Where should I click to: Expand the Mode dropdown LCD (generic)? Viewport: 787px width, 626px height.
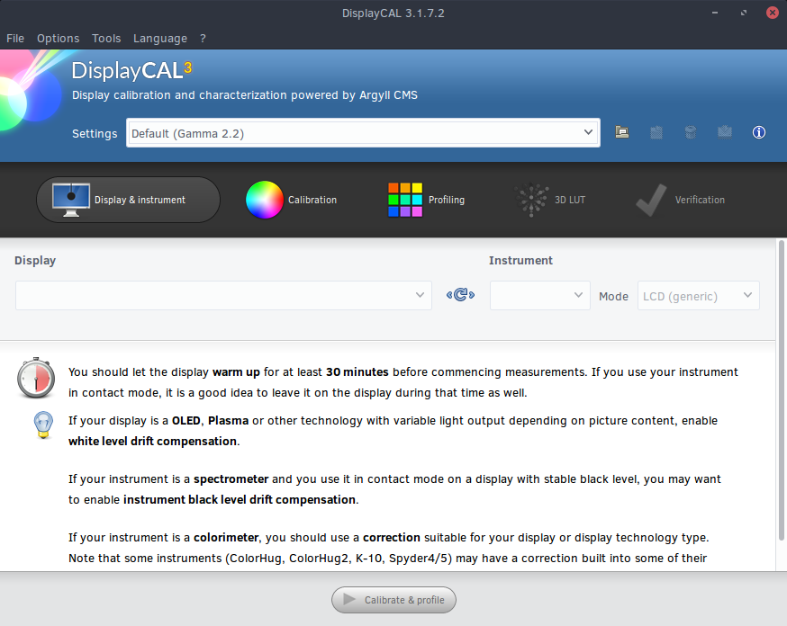click(x=698, y=295)
